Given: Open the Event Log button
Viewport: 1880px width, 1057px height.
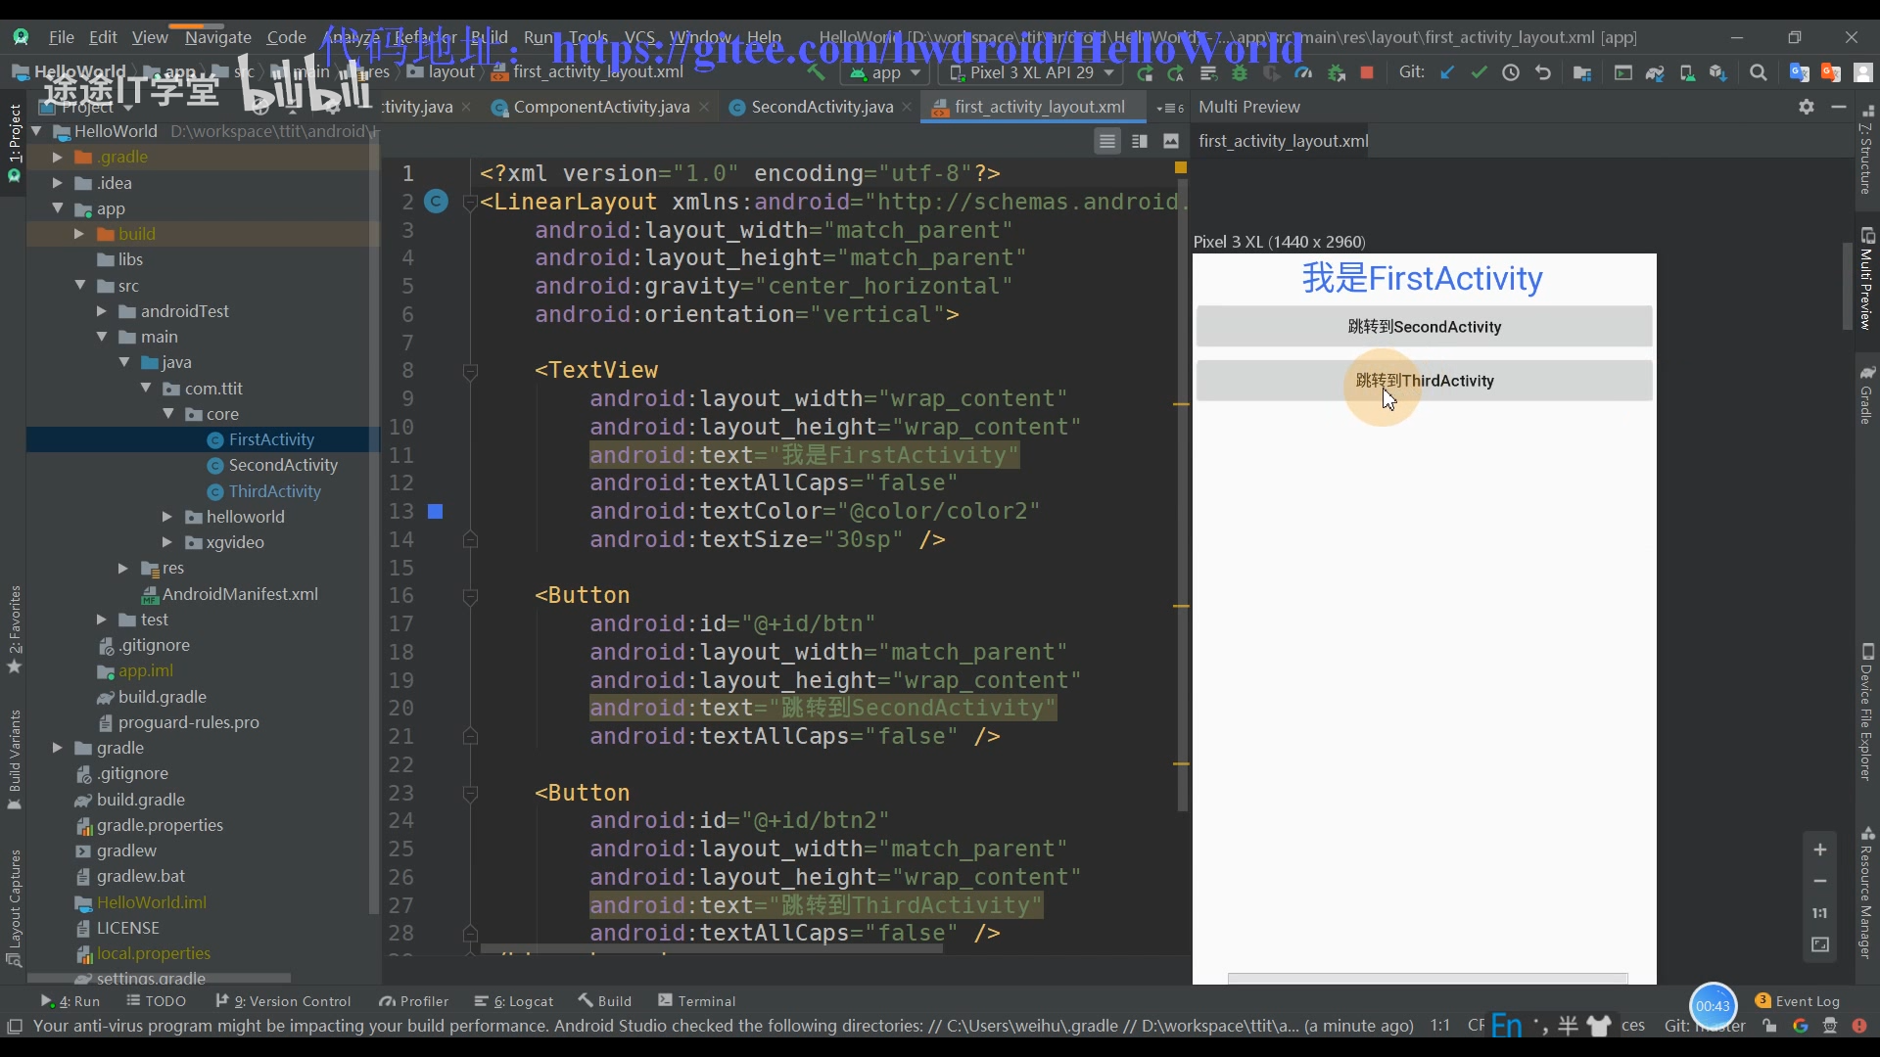Looking at the screenshot, I should (1798, 1001).
